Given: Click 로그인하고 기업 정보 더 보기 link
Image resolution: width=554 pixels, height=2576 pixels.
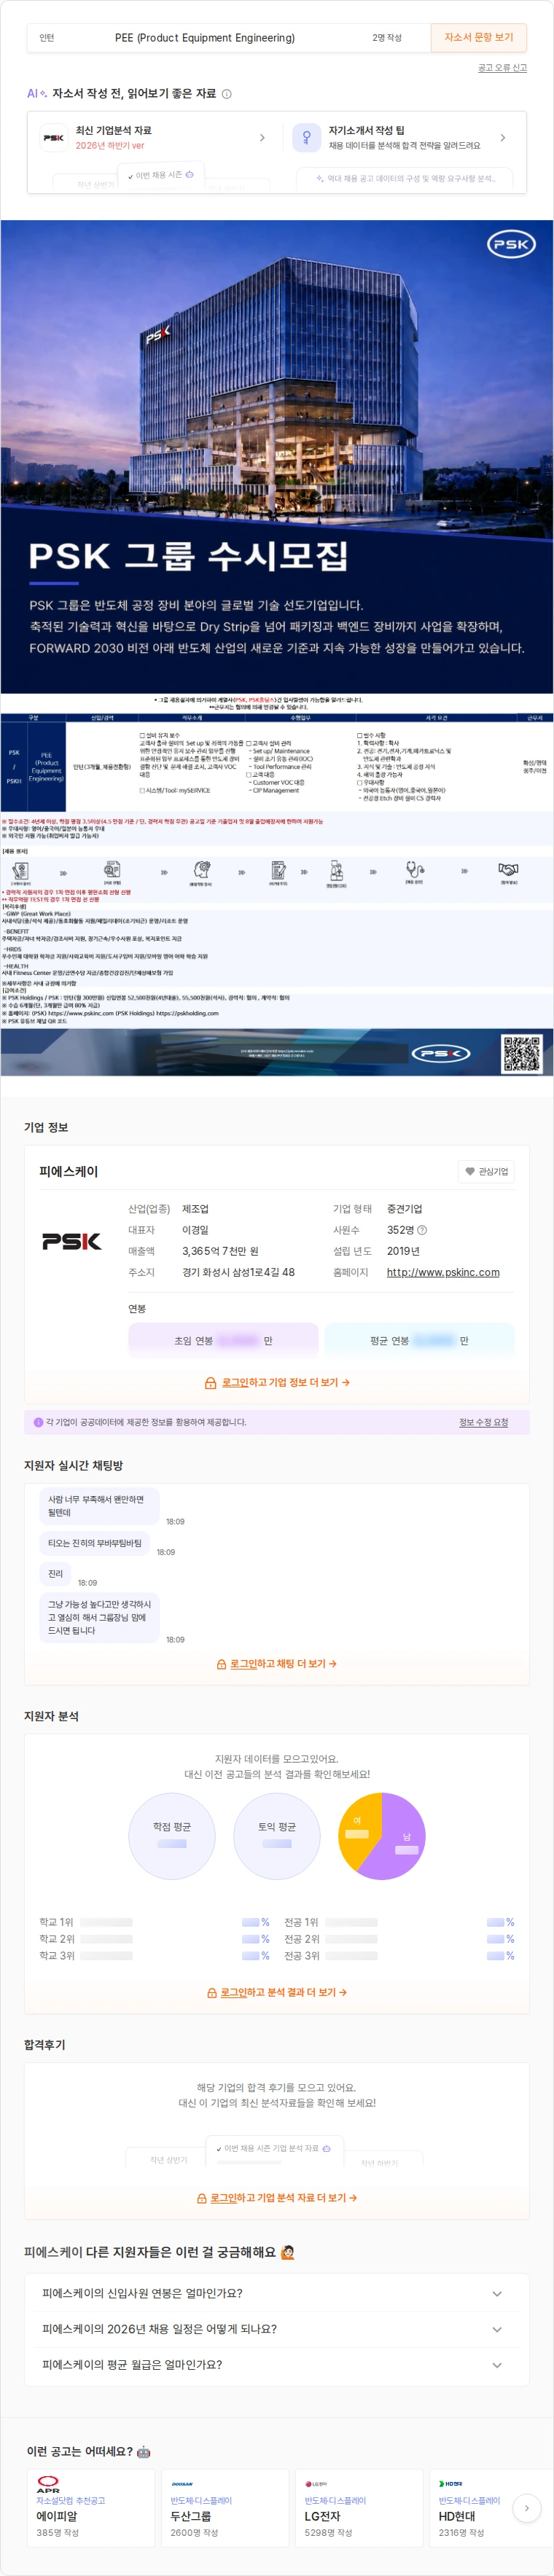Looking at the screenshot, I should (x=285, y=1382).
